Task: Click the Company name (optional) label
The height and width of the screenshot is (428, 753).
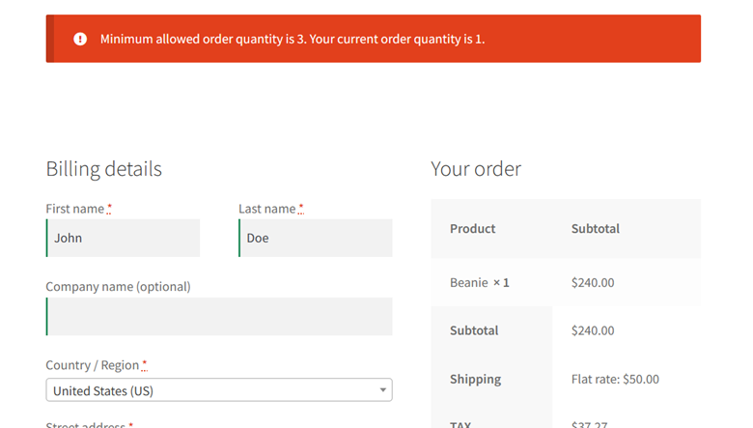Action: pos(118,287)
